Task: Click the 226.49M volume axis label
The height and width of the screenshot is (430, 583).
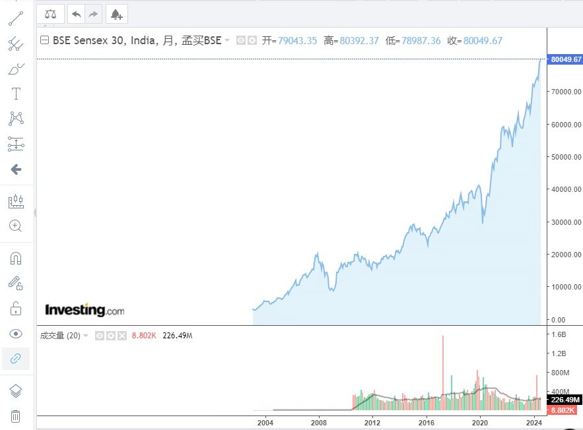Action: click(565, 400)
